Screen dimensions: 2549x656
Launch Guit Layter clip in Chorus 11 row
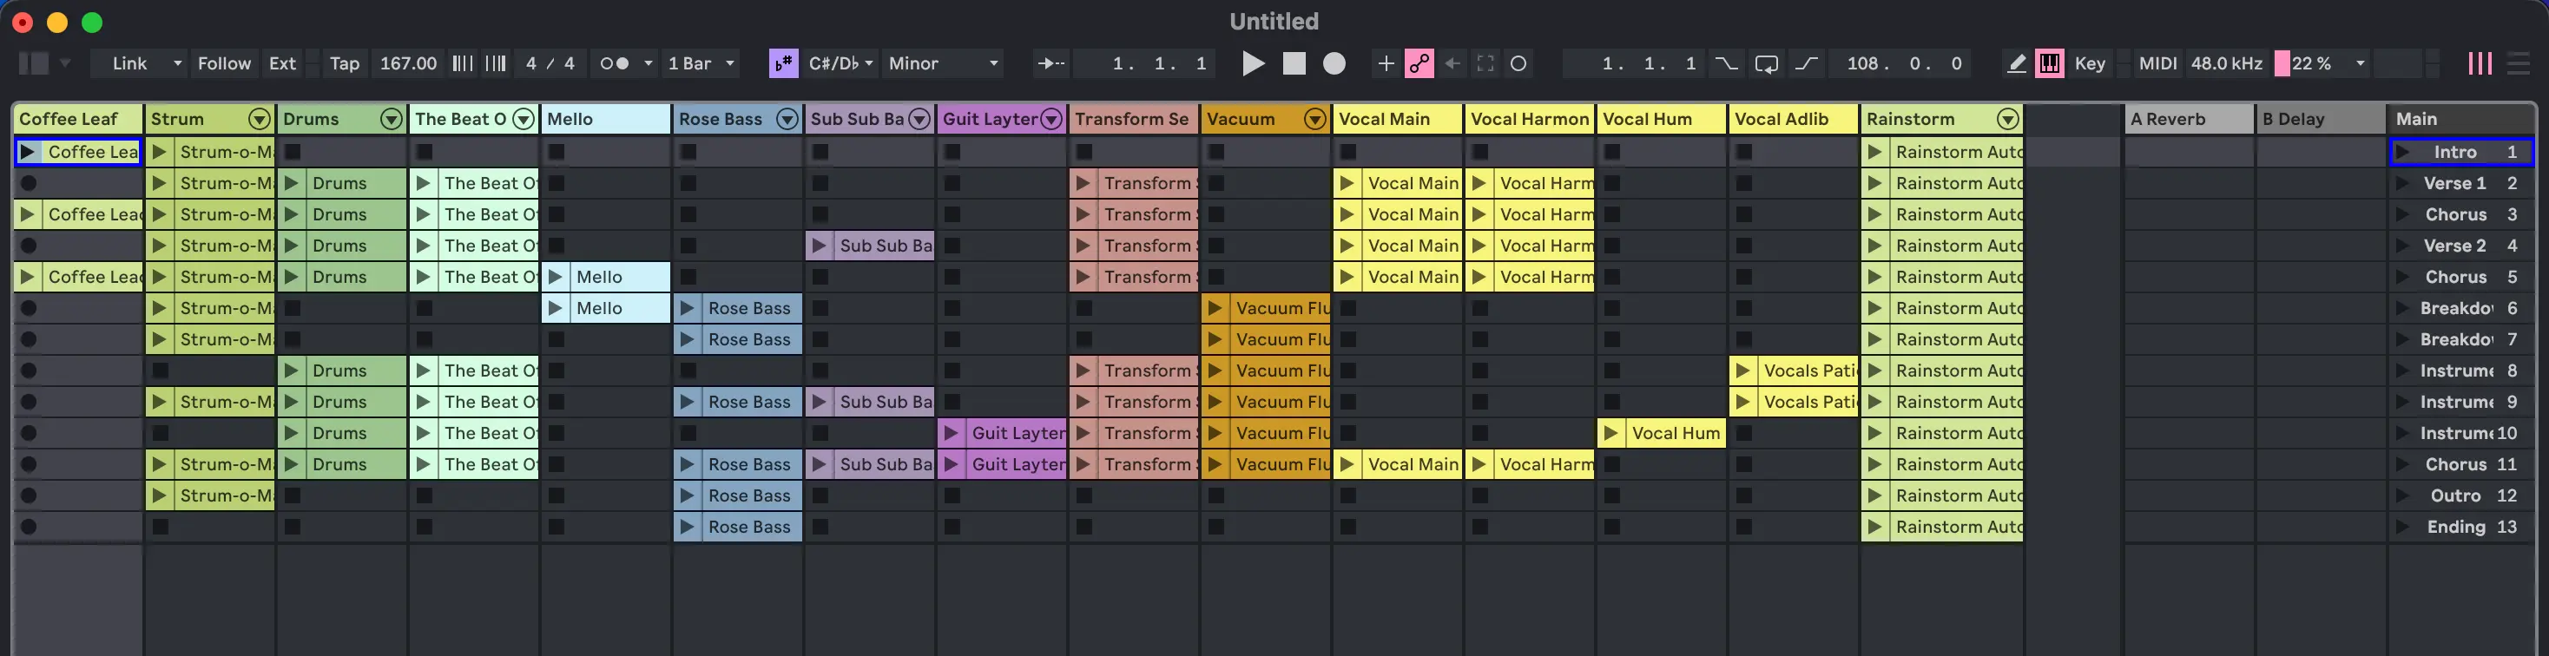click(x=951, y=464)
